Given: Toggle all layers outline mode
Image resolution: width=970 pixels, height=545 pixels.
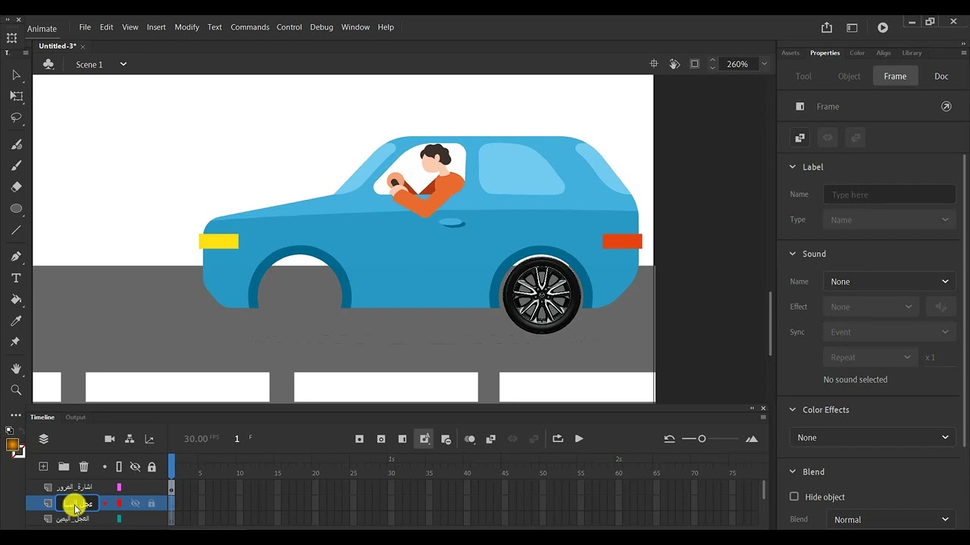Looking at the screenshot, I should [119, 467].
